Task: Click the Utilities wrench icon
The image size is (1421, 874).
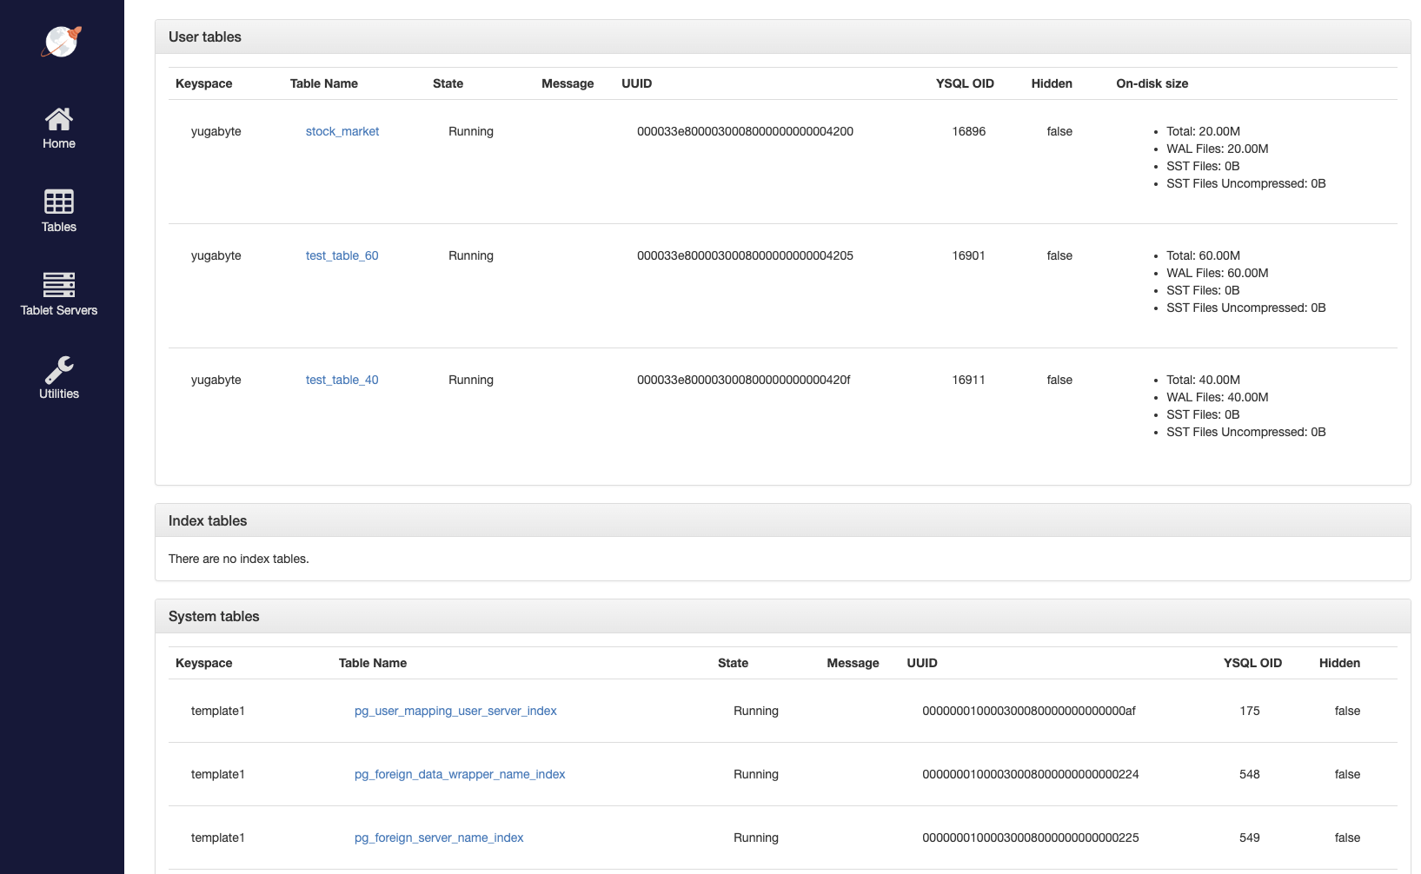Action: [59, 369]
